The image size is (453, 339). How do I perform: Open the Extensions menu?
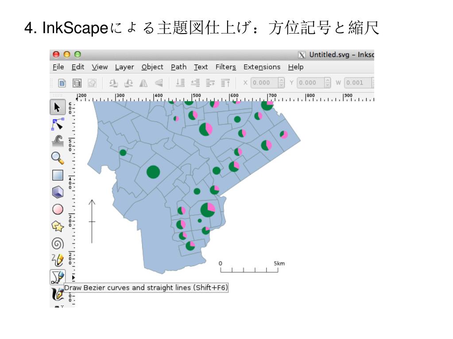pos(262,67)
